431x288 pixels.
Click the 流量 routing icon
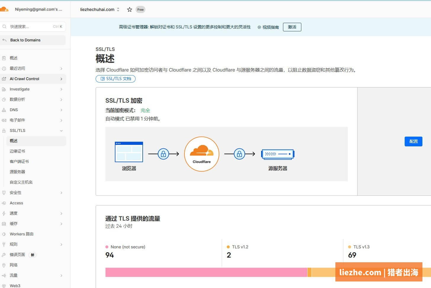pos(4,275)
